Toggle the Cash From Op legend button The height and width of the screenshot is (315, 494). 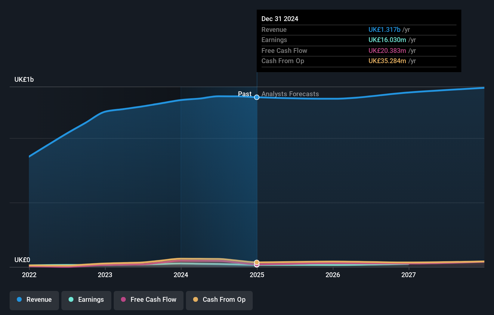[219, 300]
